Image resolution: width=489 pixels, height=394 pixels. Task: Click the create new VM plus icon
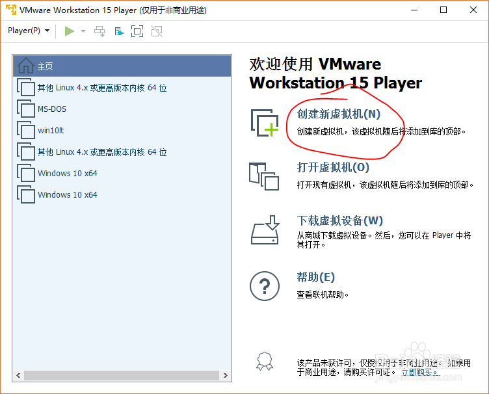[265, 123]
